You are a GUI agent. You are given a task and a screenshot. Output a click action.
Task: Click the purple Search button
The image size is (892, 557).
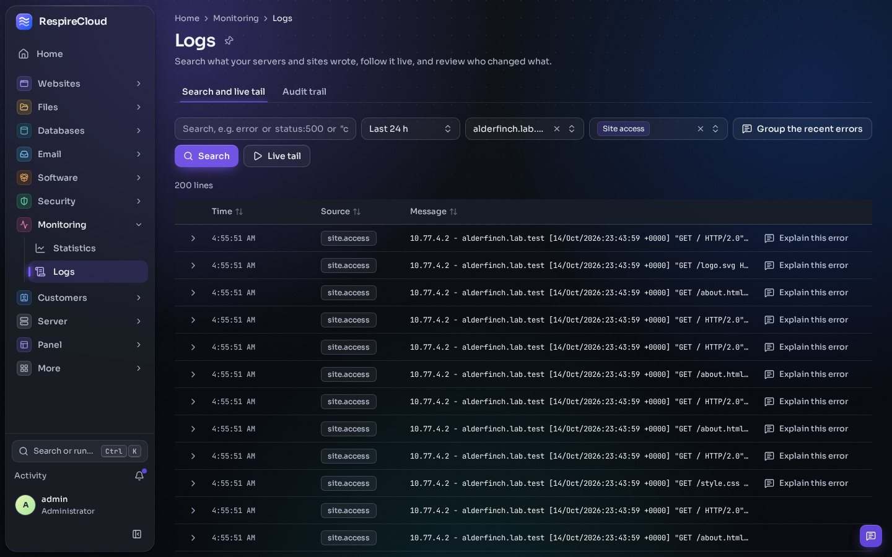pyautogui.click(x=206, y=156)
